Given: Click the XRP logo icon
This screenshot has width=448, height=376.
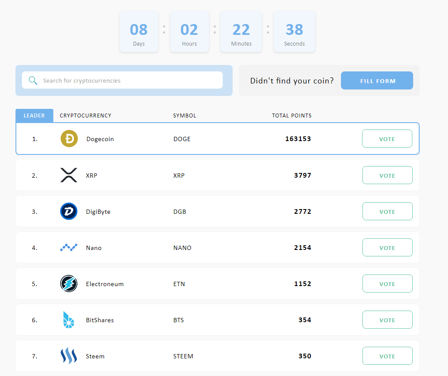Looking at the screenshot, I should pos(69,175).
